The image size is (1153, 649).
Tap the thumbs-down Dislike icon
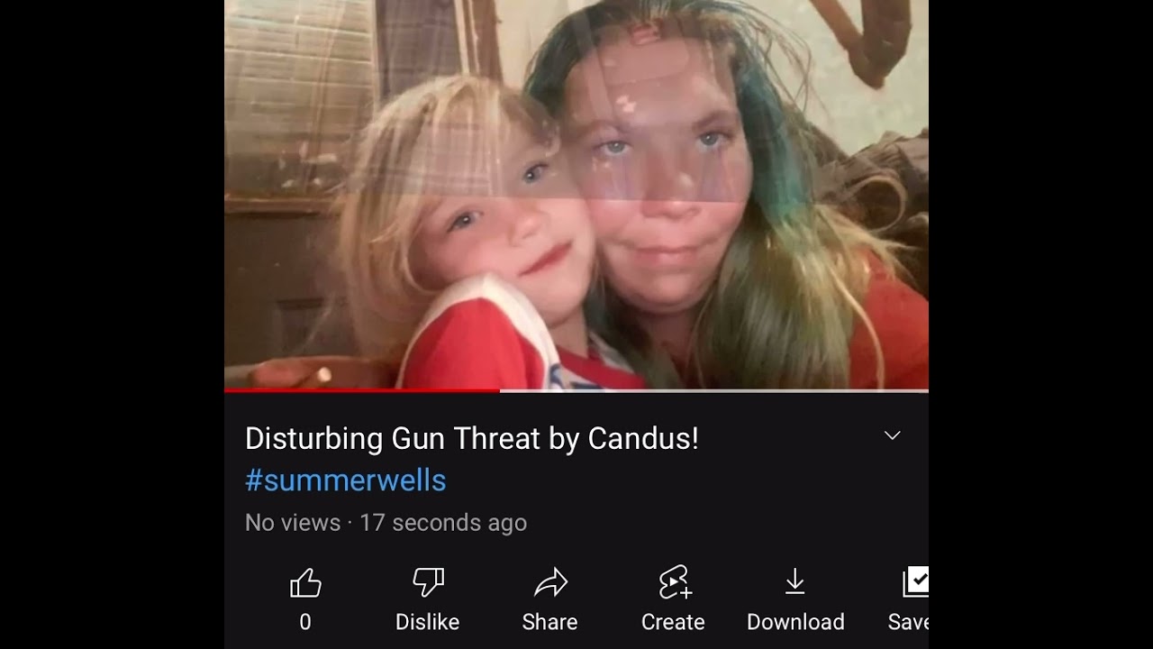coord(428,583)
